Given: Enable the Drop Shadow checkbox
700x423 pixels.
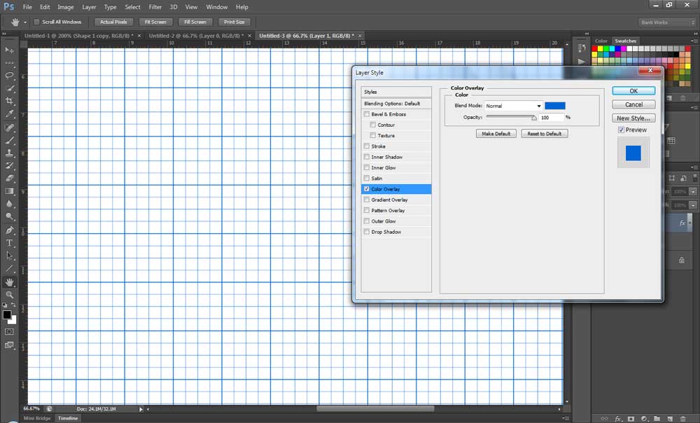Looking at the screenshot, I should coord(366,232).
